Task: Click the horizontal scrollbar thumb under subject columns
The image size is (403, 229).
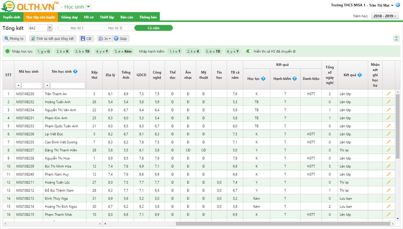Action: pyautogui.click(x=284, y=224)
